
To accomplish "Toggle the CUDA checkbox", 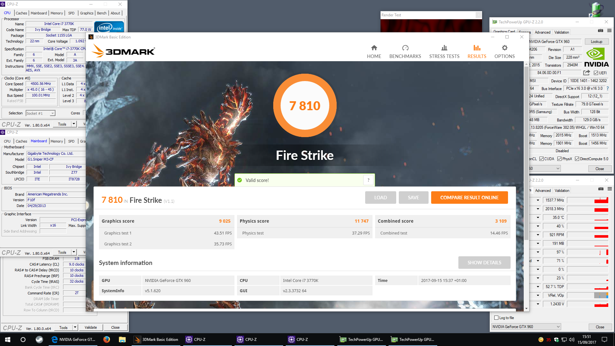I will coord(541,159).
